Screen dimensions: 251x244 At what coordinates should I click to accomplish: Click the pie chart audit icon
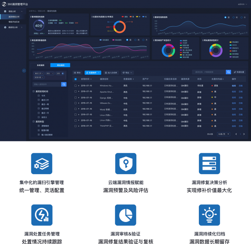point(126,215)
